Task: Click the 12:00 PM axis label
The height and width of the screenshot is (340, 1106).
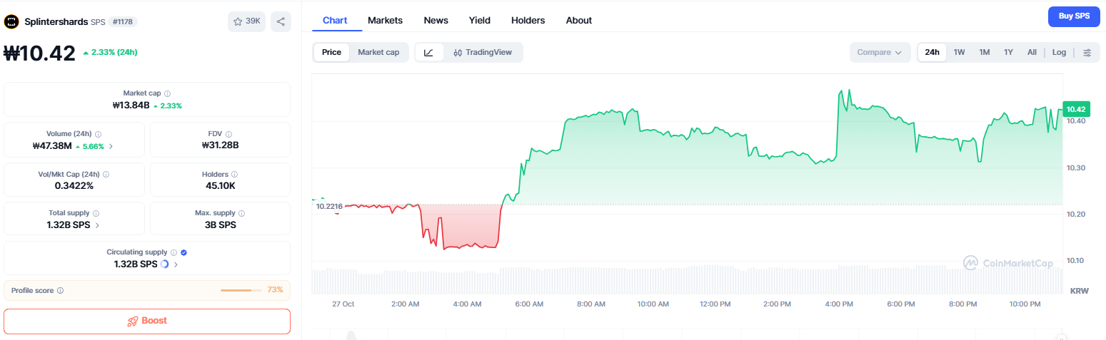Action: (715, 304)
